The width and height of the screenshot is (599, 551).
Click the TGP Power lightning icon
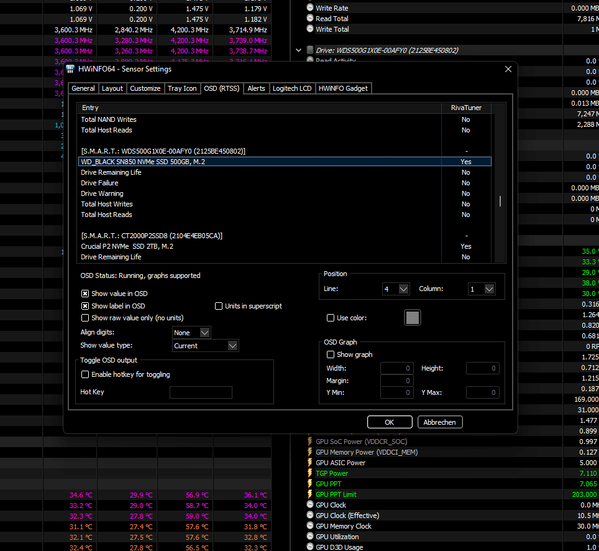coord(310,473)
